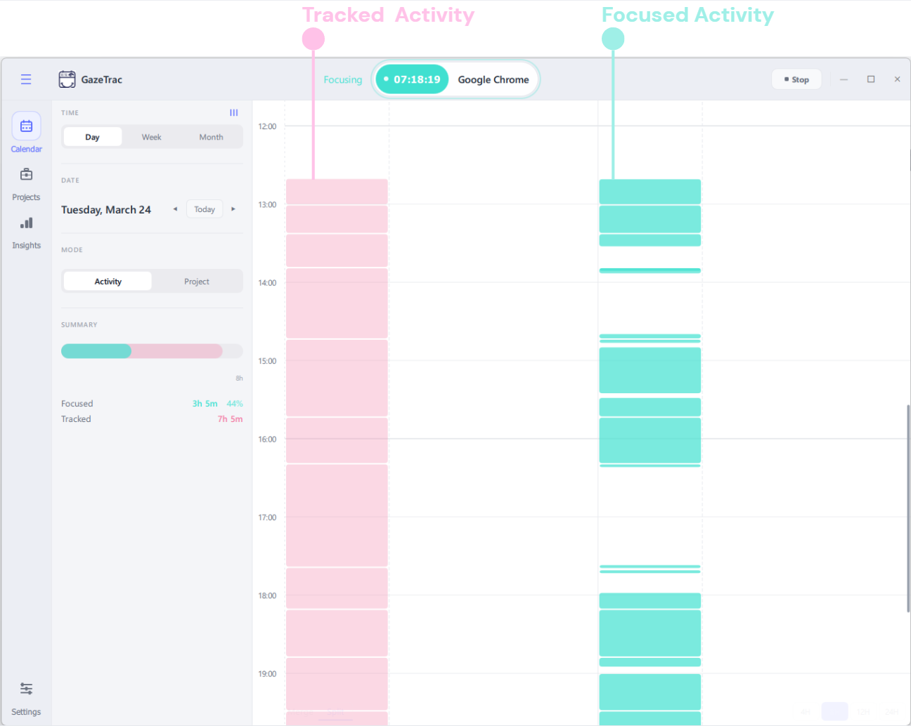Select the Activity mode tab
This screenshot has height=726, width=911.
[x=108, y=282]
